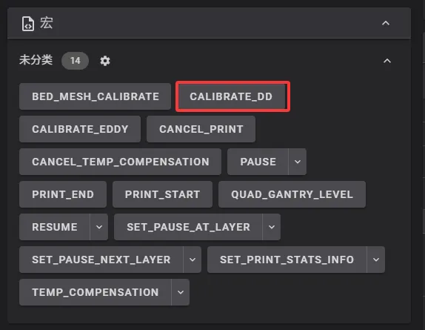Image resolution: width=425 pixels, height=330 pixels.
Task: Click the PAUSE macro button
Action: point(258,162)
